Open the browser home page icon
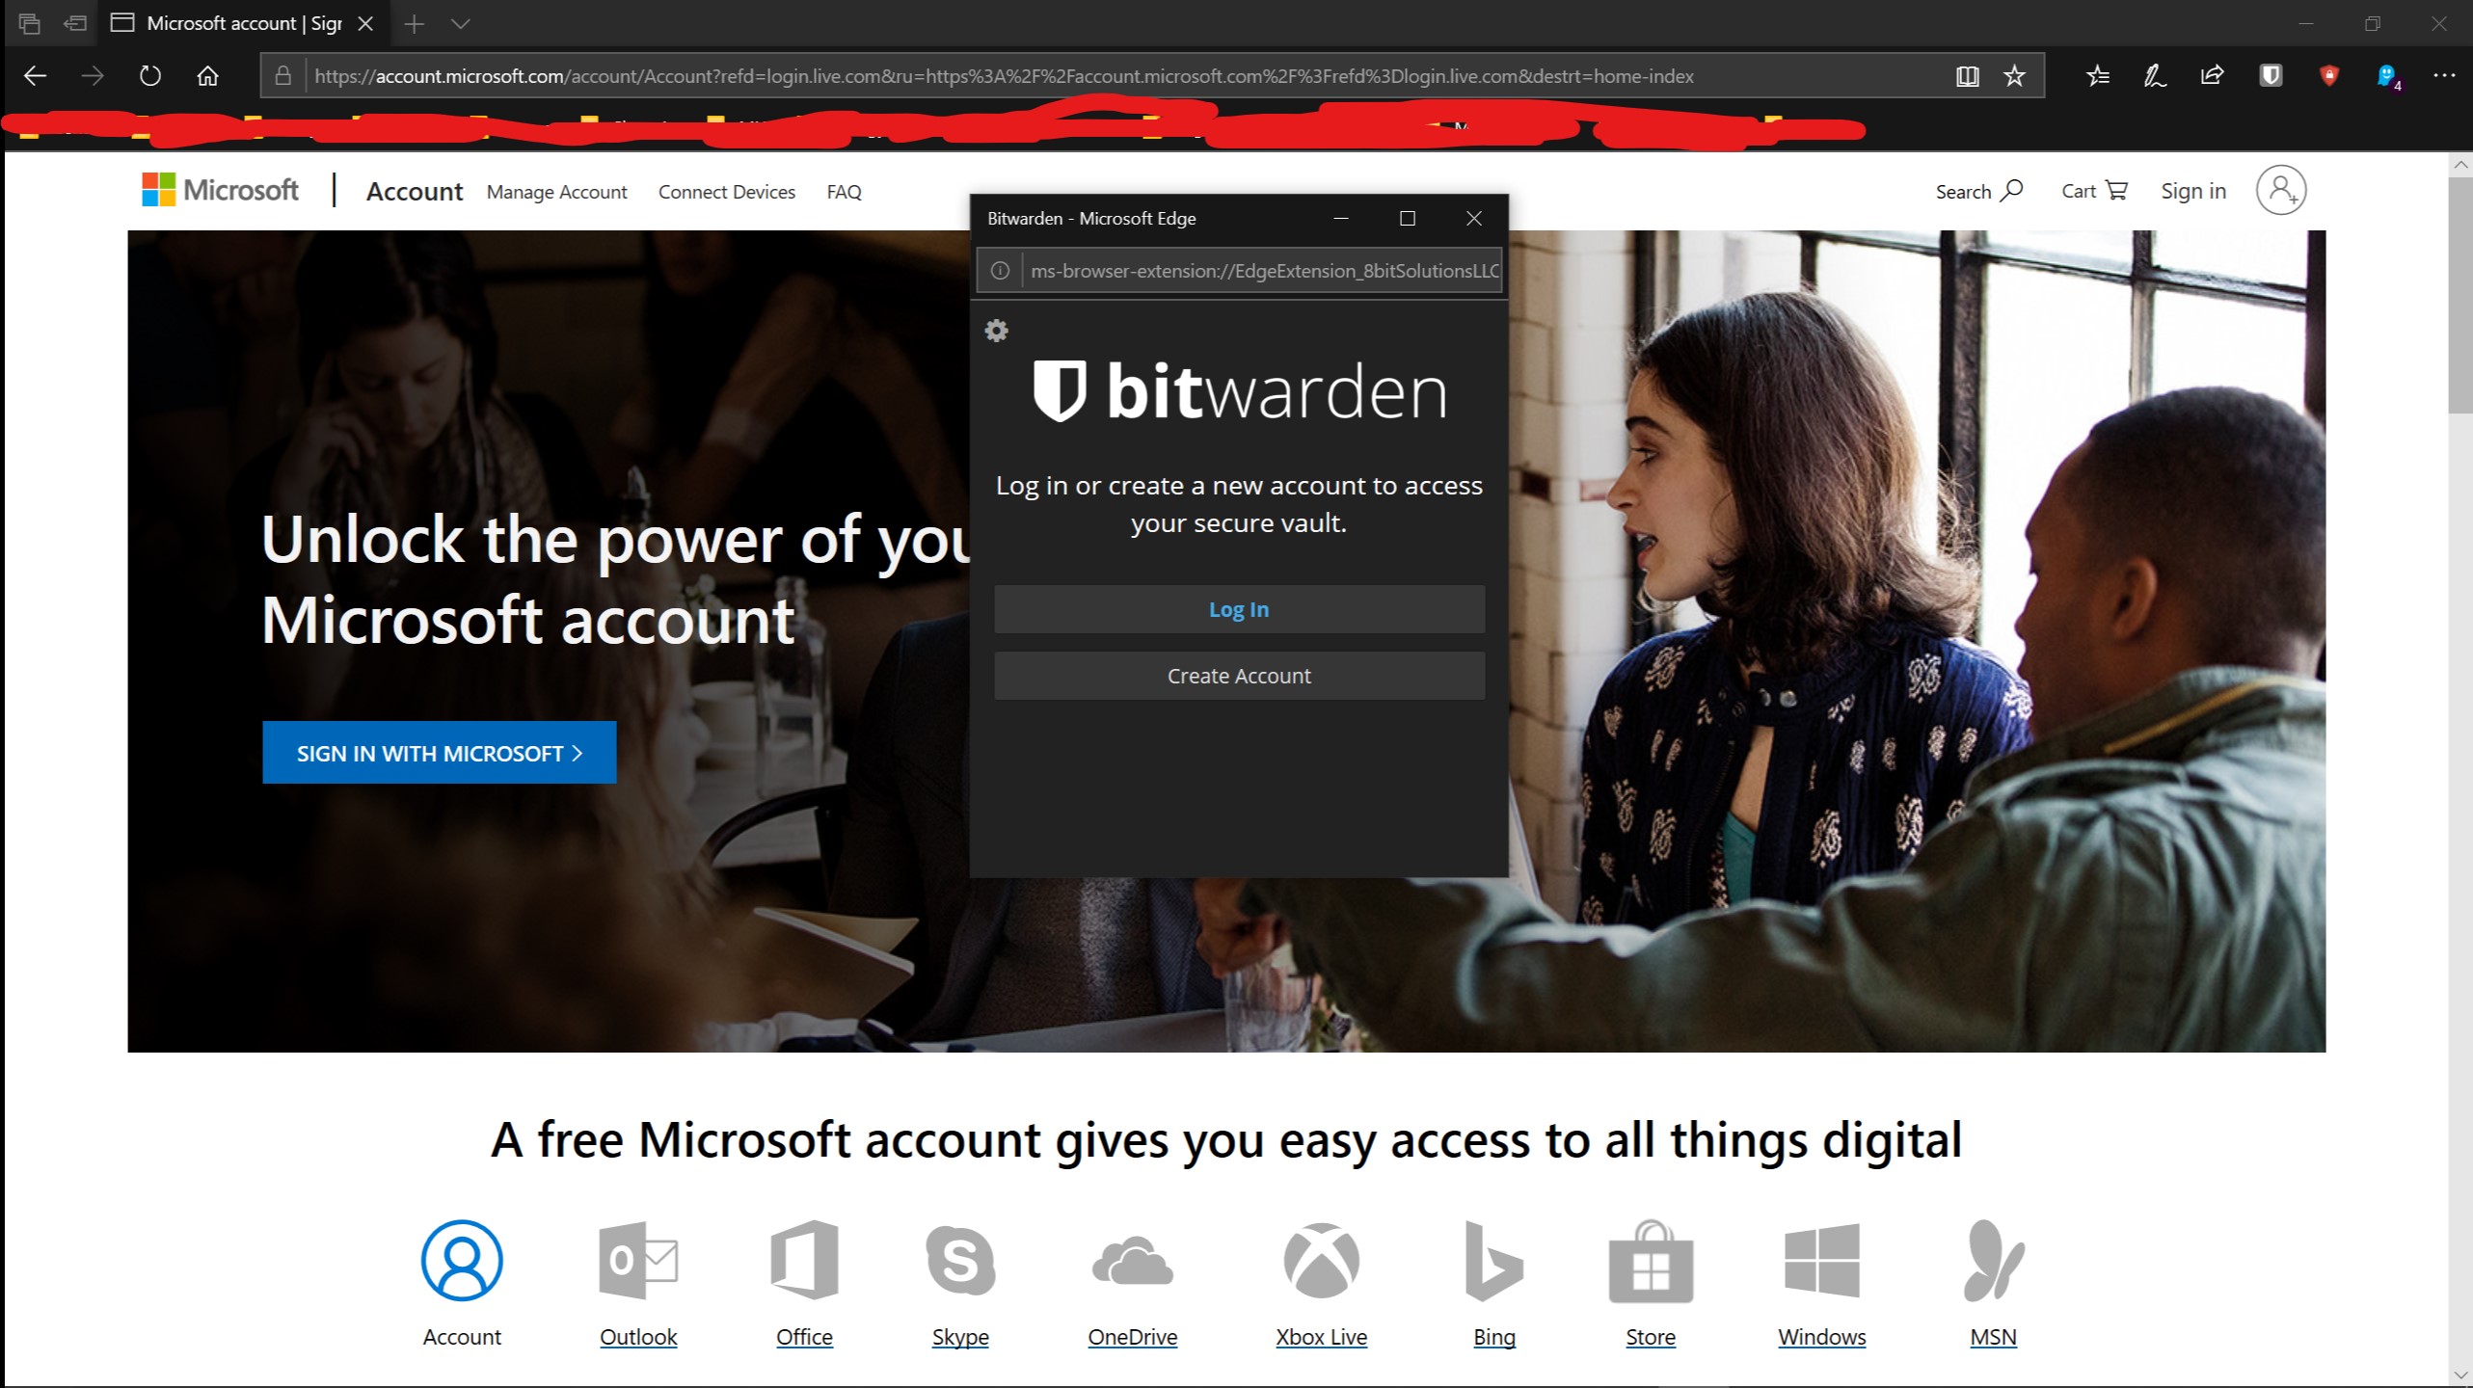The width and height of the screenshot is (2473, 1388). click(x=207, y=76)
